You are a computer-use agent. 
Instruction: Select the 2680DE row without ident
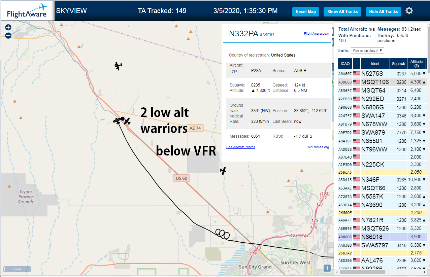pyautogui.click(x=382, y=212)
